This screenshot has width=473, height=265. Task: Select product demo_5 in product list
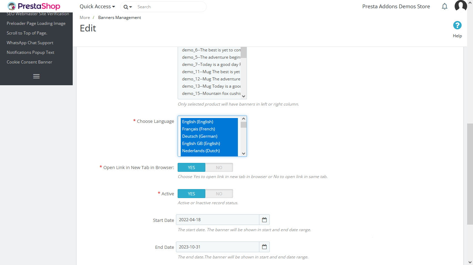(x=211, y=57)
